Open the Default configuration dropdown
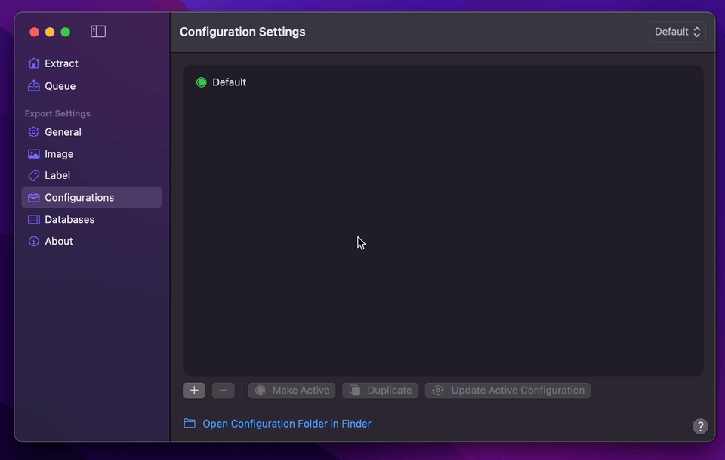 click(x=677, y=32)
